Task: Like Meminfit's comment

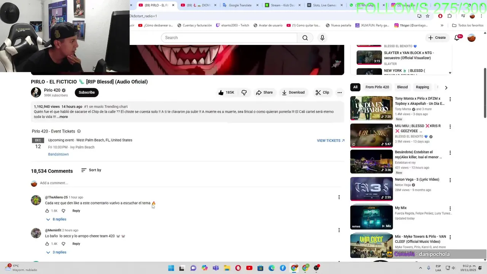Action: tap(47, 244)
